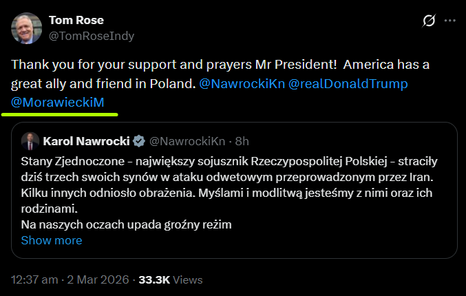Click the '12:37 am · 2 Mar 2026' timestamp
466x296 pixels.
click(x=71, y=279)
